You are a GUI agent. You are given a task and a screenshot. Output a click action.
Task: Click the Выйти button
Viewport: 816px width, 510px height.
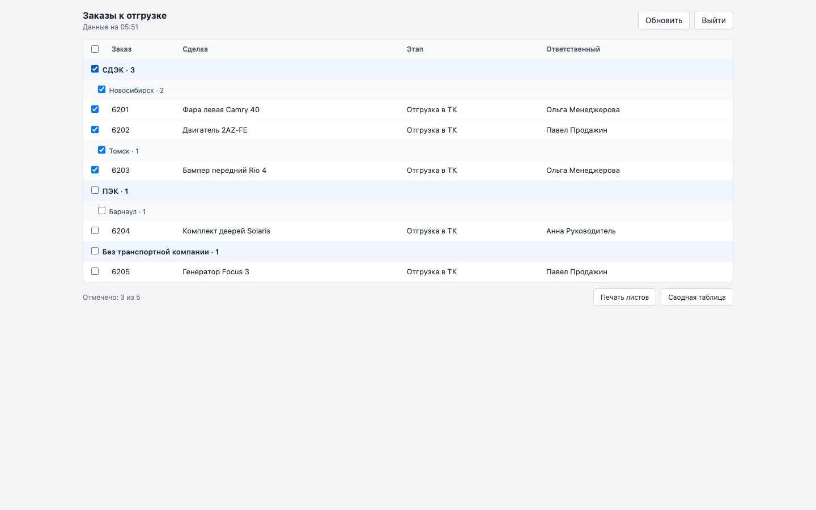713,20
